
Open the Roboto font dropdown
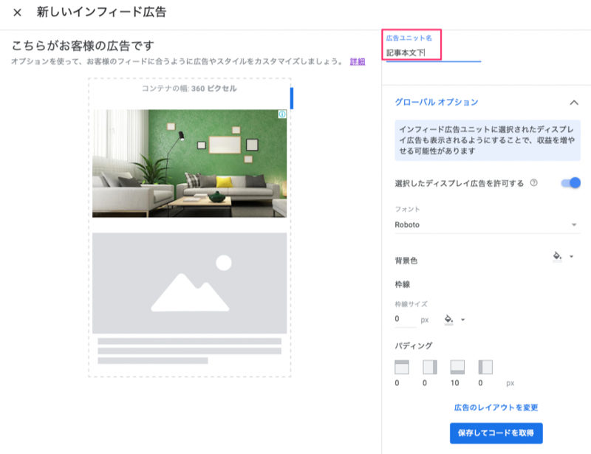[x=488, y=224]
